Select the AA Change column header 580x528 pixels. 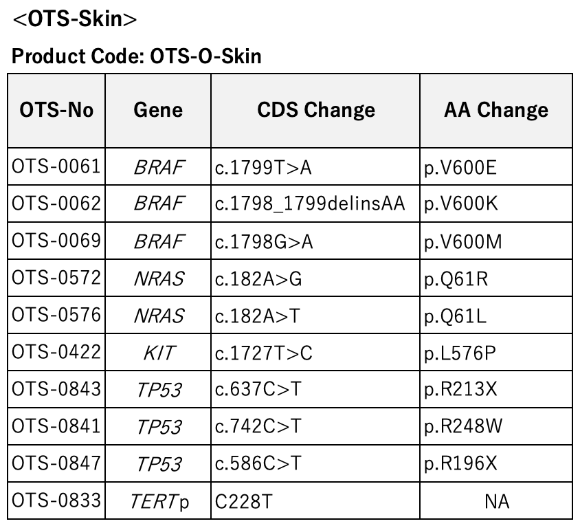pyautogui.click(x=496, y=111)
